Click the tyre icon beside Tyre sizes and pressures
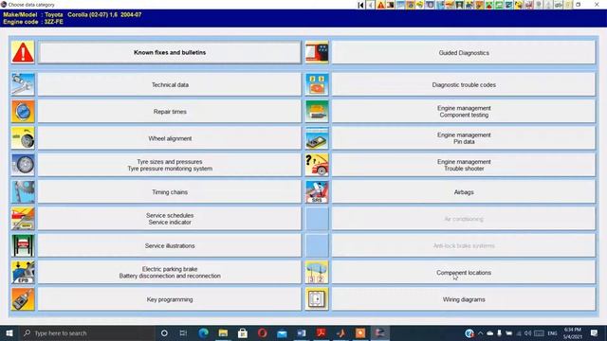 point(23,165)
